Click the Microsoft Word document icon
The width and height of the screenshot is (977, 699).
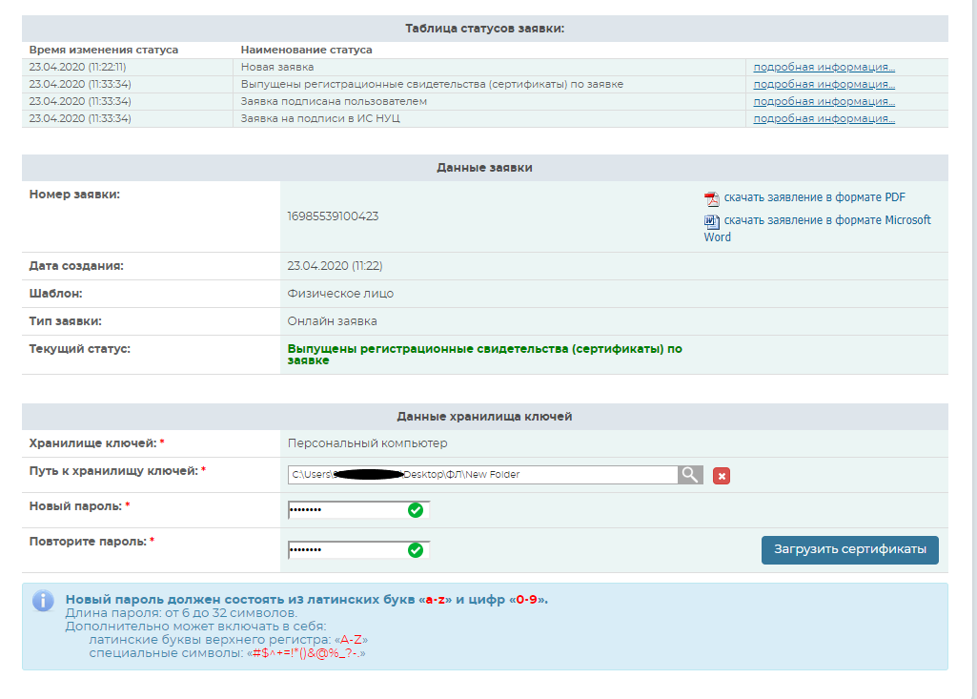pyautogui.click(x=711, y=221)
